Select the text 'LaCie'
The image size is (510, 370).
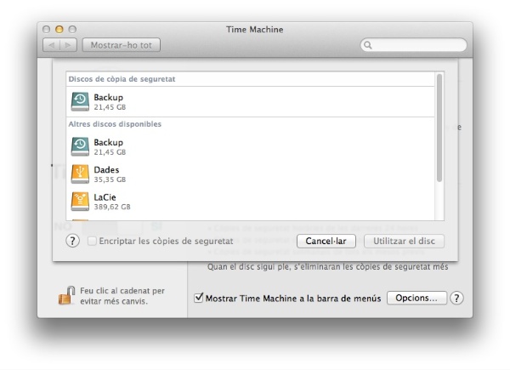(x=105, y=197)
